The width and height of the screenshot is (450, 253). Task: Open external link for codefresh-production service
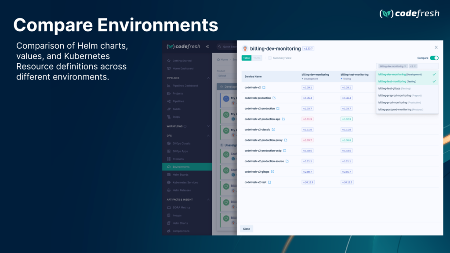pos(274,98)
